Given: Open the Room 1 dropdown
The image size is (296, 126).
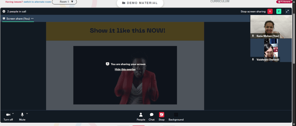Looking at the screenshot, I should (64, 2).
